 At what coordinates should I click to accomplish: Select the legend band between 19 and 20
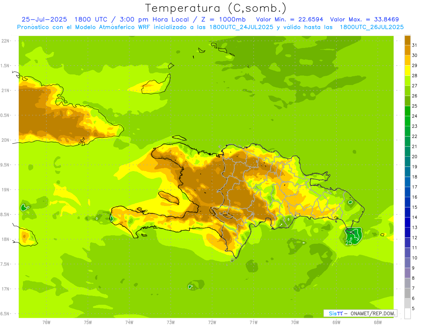(407, 162)
